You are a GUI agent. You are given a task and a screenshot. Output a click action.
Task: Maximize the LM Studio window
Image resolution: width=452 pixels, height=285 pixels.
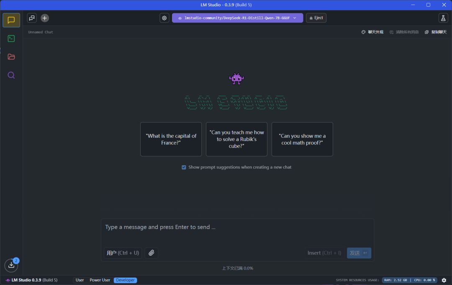(429, 5)
